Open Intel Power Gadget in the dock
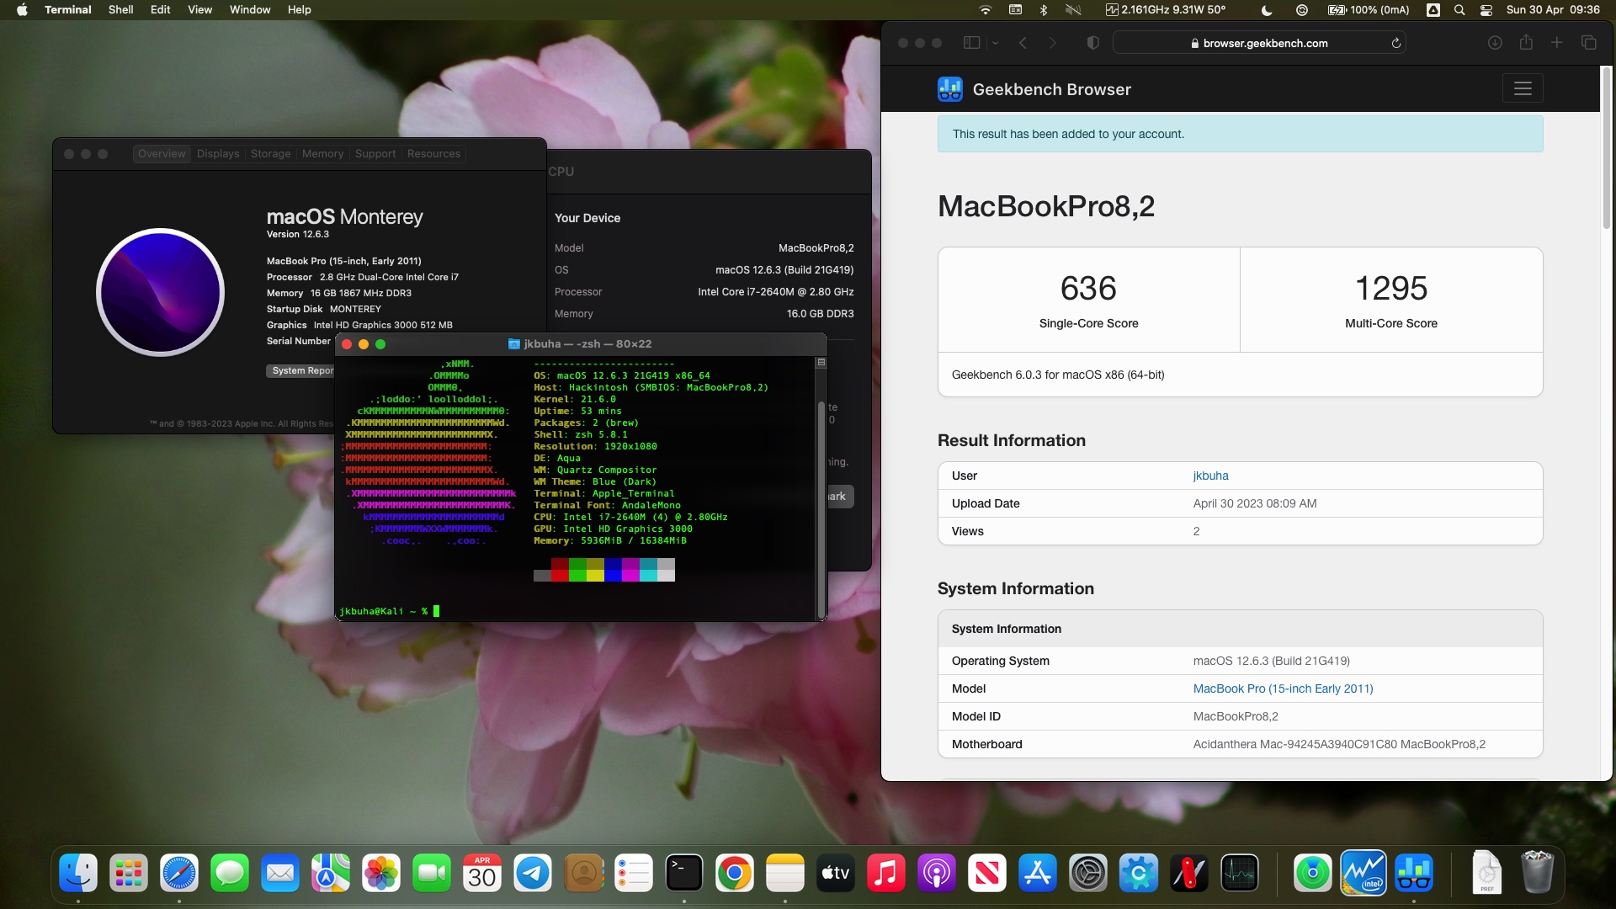The width and height of the screenshot is (1616, 909). point(1363,874)
